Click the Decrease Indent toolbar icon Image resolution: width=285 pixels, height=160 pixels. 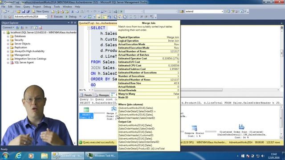click(142, 17)
